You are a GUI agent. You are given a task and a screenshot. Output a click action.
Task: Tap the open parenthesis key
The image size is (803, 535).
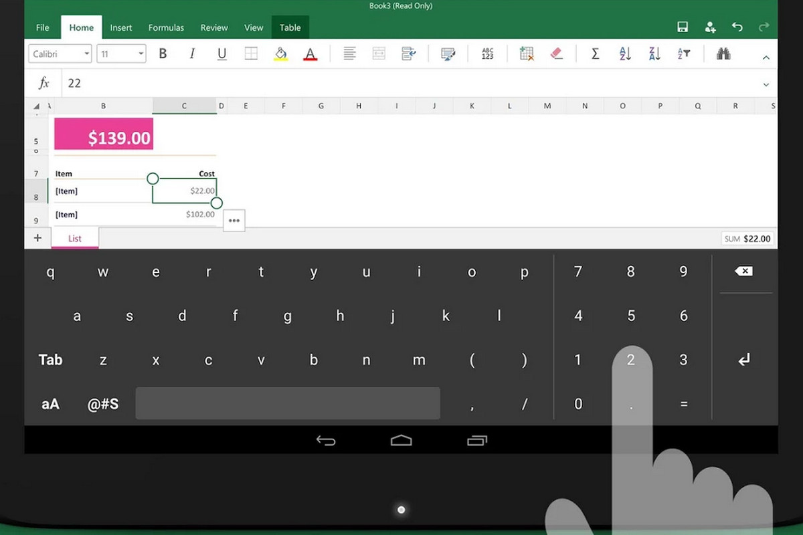[x=472, y=360]
